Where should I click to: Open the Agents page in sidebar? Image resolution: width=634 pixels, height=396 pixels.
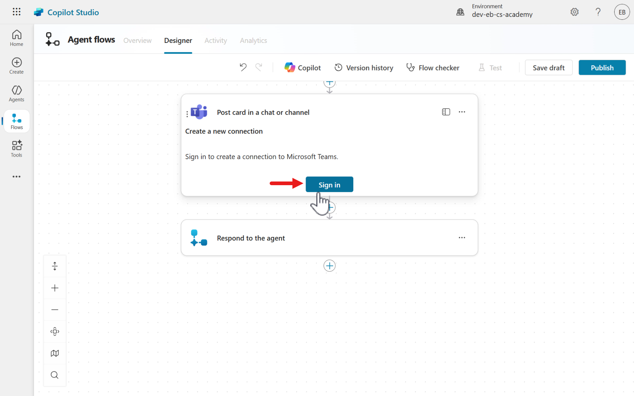tap(17, 93)
